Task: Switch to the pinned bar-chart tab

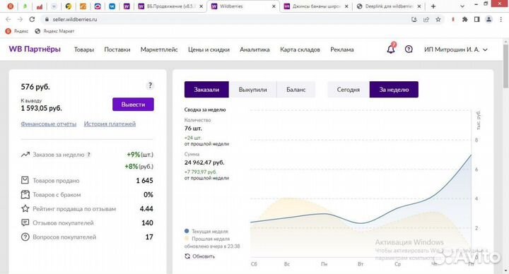Action: (40, 6)
